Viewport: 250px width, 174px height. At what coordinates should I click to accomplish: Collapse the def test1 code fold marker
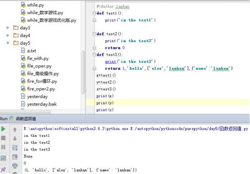pyautogui.click(x=94, y=13)
